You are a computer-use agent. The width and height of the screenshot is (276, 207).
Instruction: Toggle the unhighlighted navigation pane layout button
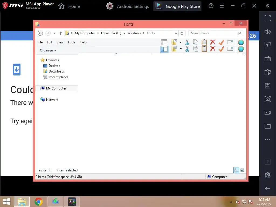[164, 42]
